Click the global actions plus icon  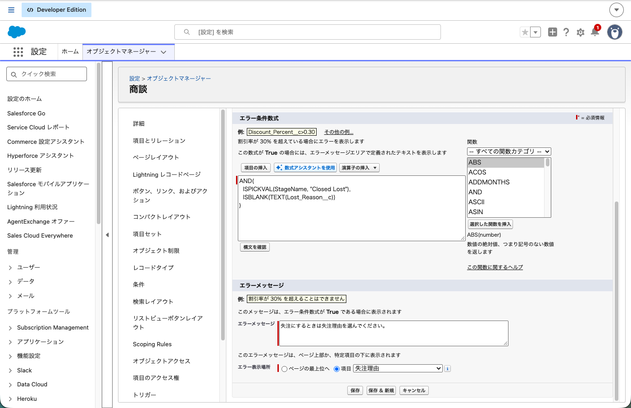click(553, 32)
